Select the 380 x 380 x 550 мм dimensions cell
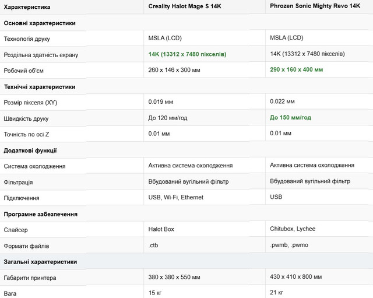373x298 pixels. pyautogui.click(x=175, y=278)
